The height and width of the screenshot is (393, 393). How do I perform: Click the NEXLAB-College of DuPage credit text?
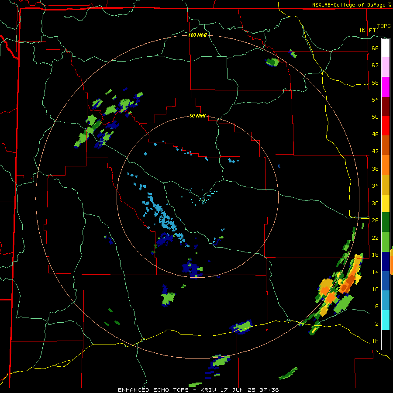(352, 5)
